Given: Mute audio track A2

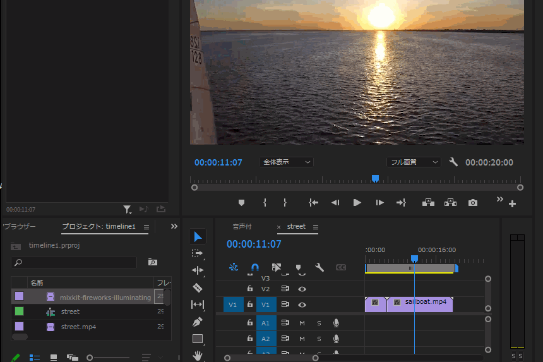Looking at the screenshot, I should [302, 339].
